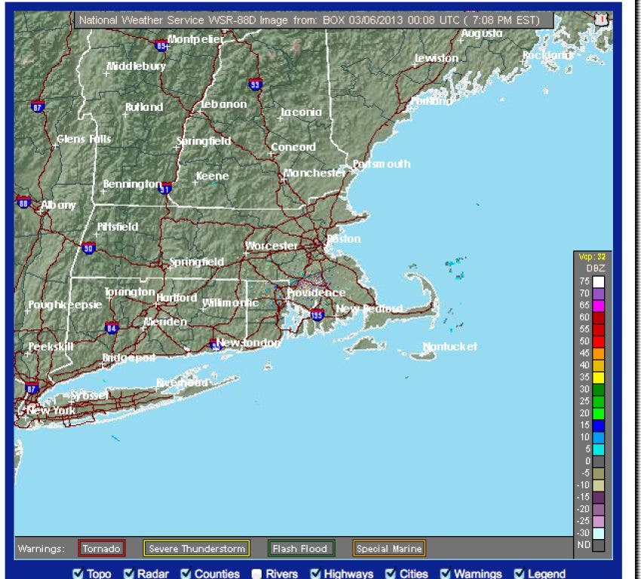Click the US Route 1 shield in the top-right corner
The width and height of the screenshot is (641, 579).
click(x=600, y=20)
